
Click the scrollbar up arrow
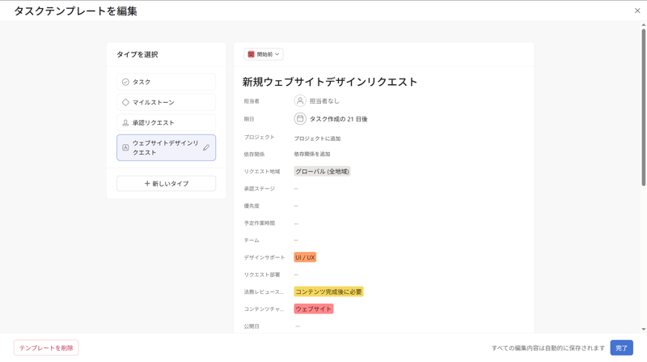643,25
